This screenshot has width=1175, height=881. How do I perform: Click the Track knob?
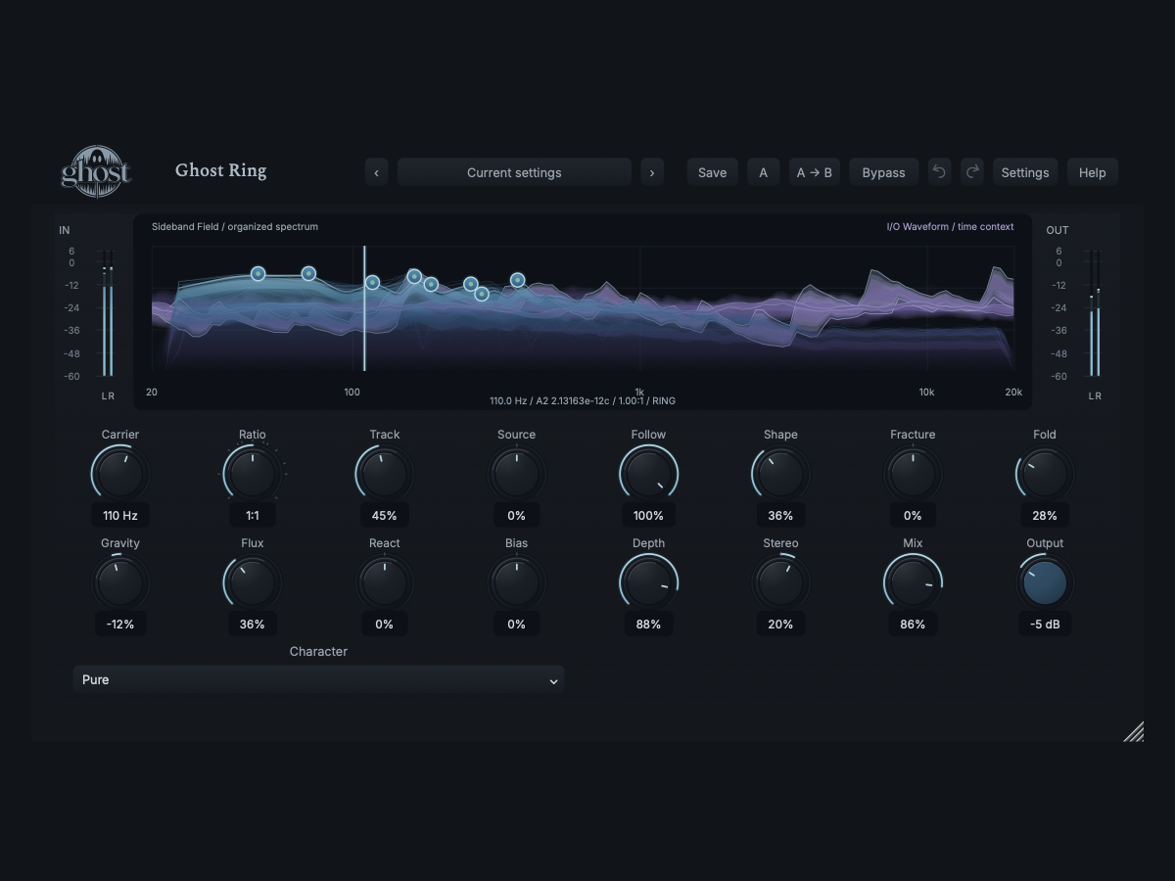(385, 475)
